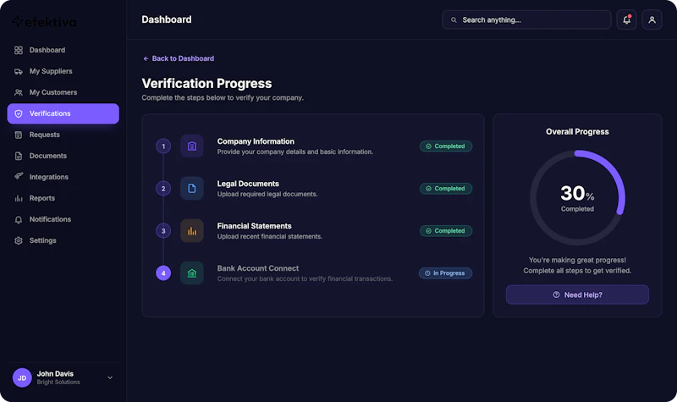Click the Dashboard grid icon in sidebar
This screenshot has height=402, width=677.
point(18,50)
